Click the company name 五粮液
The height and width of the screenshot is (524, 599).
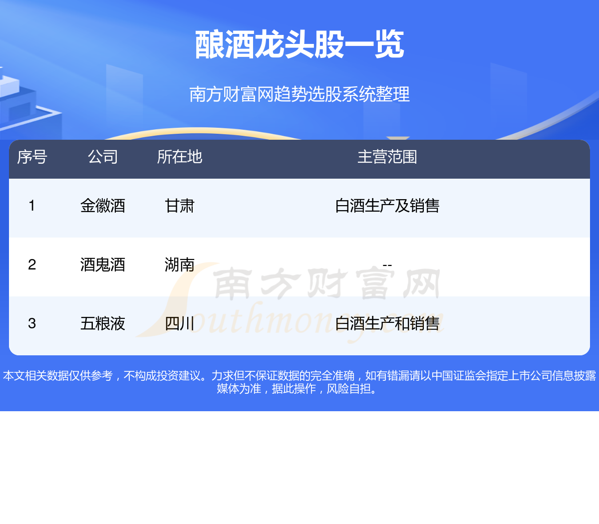click(x=103, y=323)
